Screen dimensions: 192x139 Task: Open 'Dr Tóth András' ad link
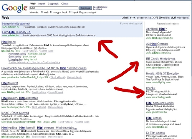156,133
